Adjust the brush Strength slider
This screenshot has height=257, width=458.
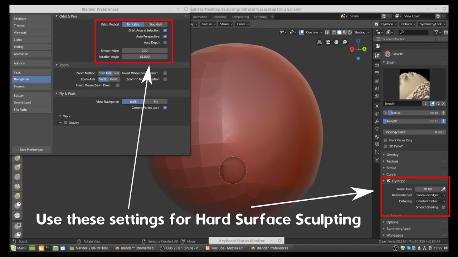[x=411, y=121]
